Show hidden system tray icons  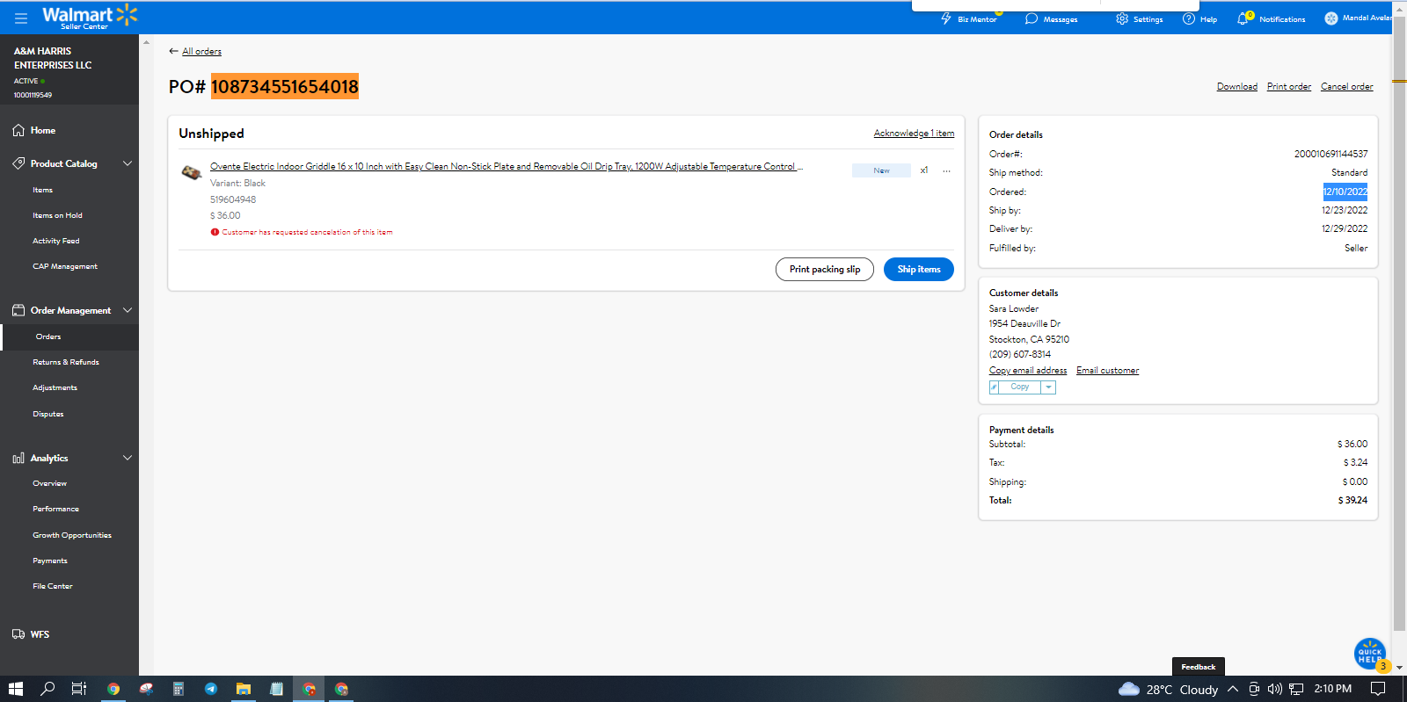click(1233, 689)
